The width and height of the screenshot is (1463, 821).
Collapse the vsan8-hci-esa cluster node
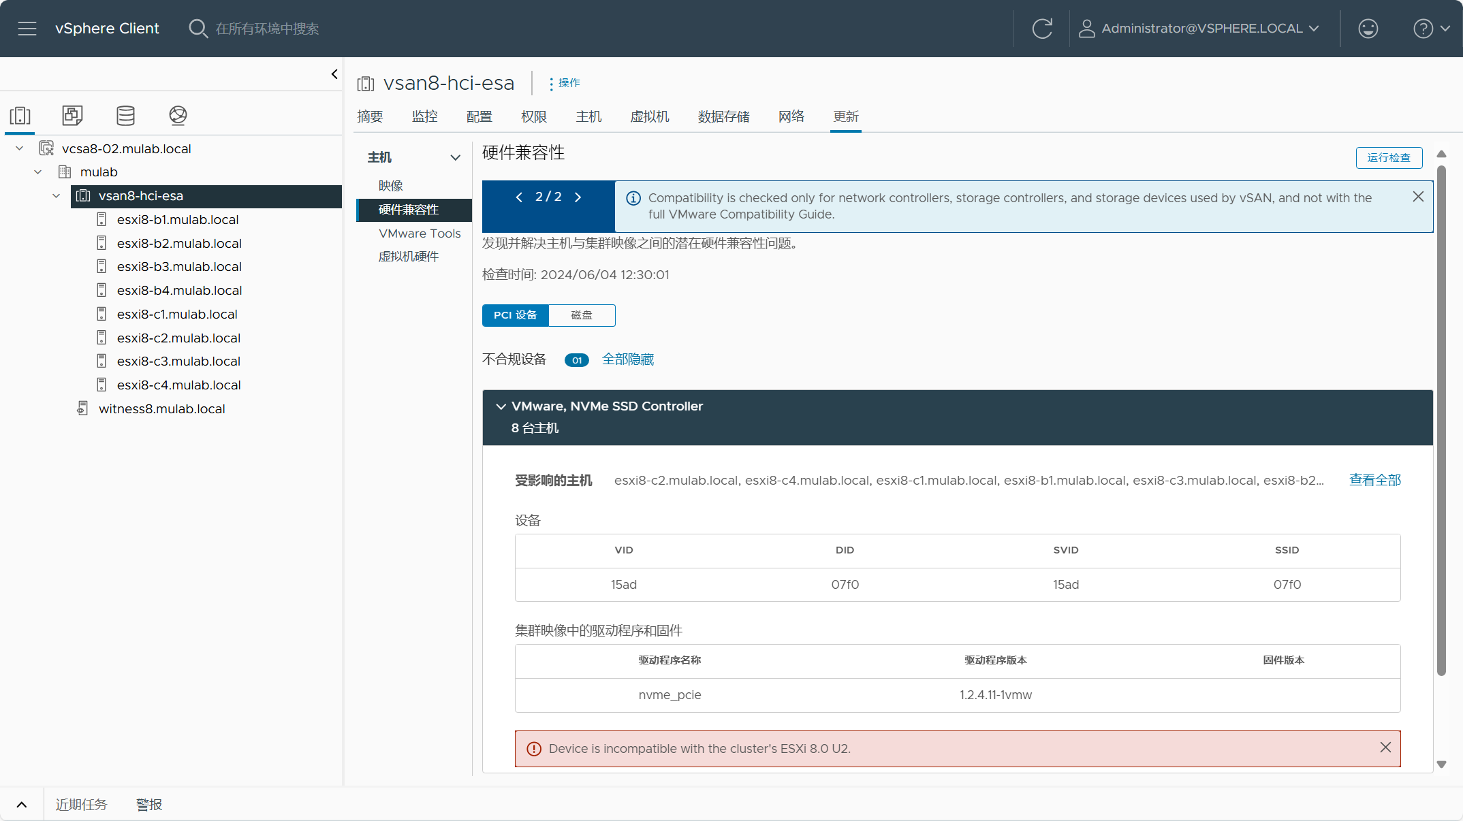57,196
